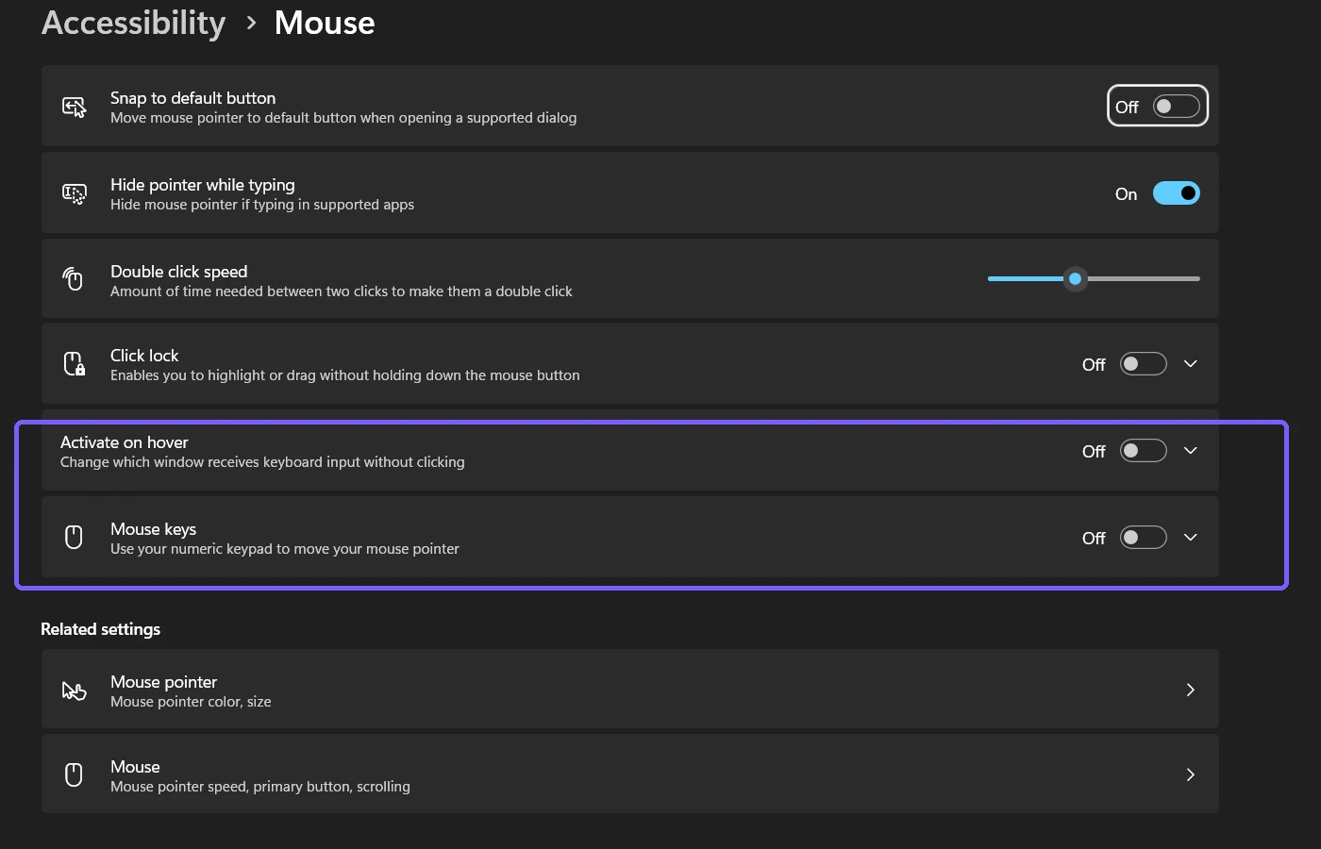Click the Snap to default button label
This screenshot has height=849, width=1321.
193,98
